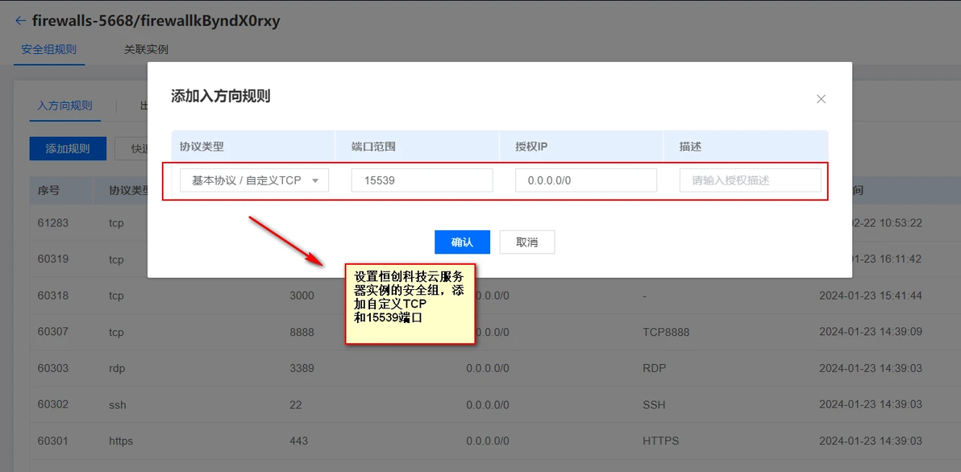The width and height of the screenshot is (961, 472).
Task: Select the 入方向规则 sub-tab
Action: click(x=64, y=106)
